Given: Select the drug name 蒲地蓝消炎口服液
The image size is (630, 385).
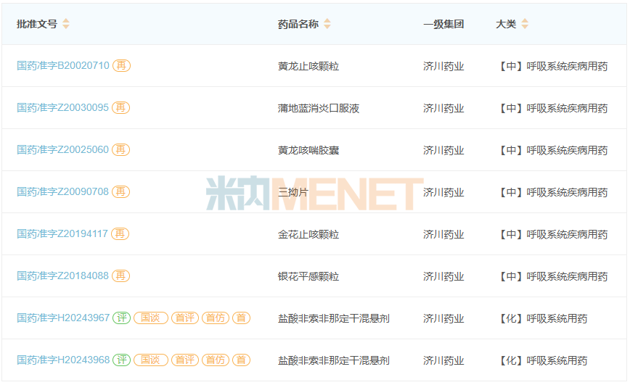Looking at the screenshot, I should tap(318, 108).
